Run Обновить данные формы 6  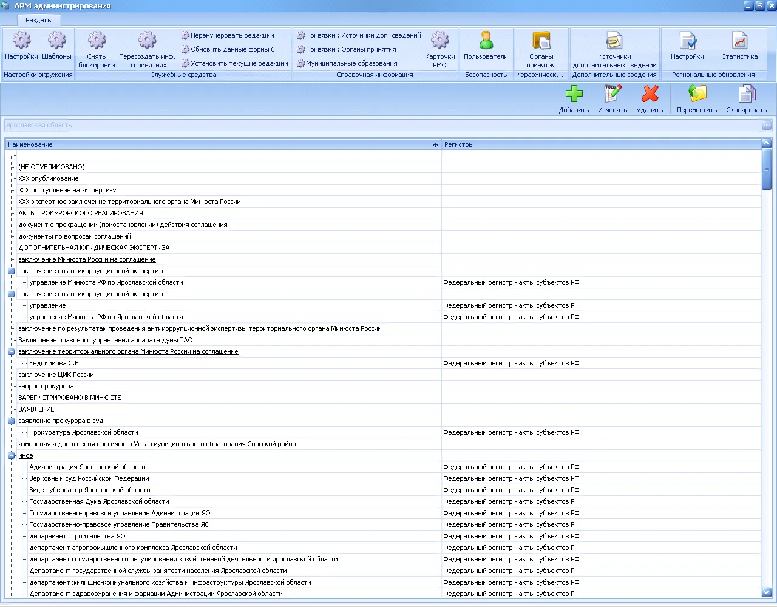[x=228, y=49]
